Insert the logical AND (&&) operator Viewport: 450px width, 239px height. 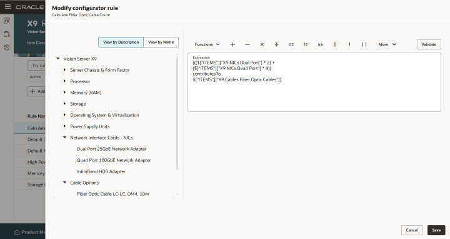[320, 44]
